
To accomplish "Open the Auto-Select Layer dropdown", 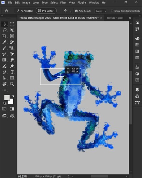I will [x=101, y=11].
